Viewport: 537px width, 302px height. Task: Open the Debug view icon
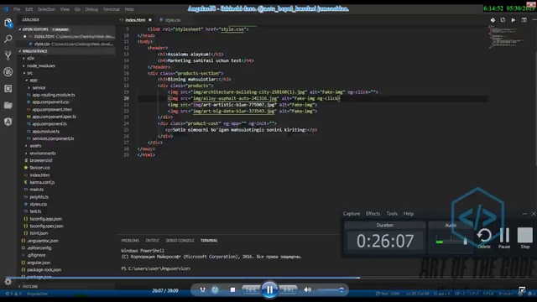click(8, 72)
